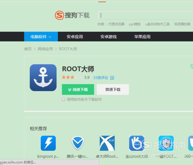The height and width of the screenshot is (165, 193).
Task: Click the 普通下载 button
Action: (x=113, y=90)
